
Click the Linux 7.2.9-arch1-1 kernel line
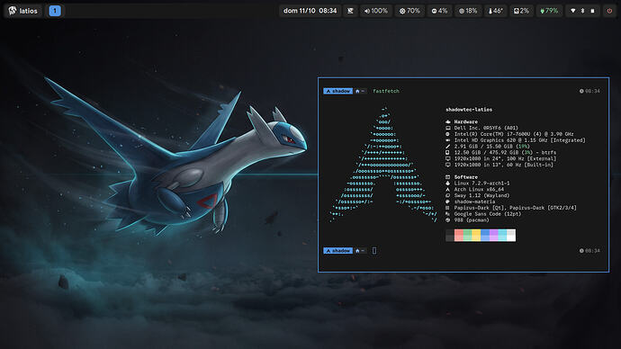pyautogui.click(x=481, y=183)
